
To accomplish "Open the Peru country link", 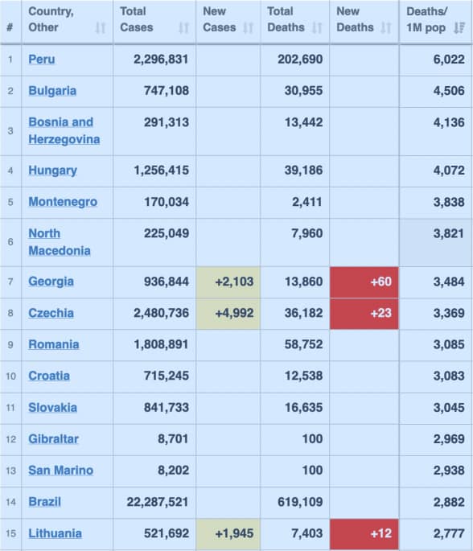I will pos(42,59).
